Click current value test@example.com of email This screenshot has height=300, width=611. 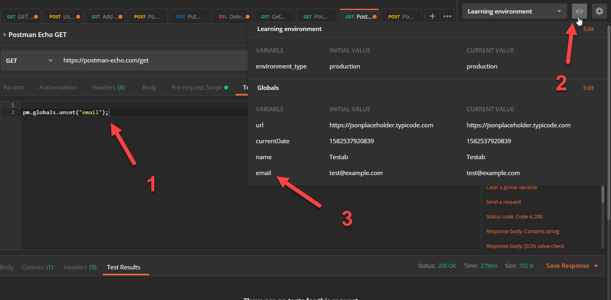pyautogui.click(x=493, y=173)
